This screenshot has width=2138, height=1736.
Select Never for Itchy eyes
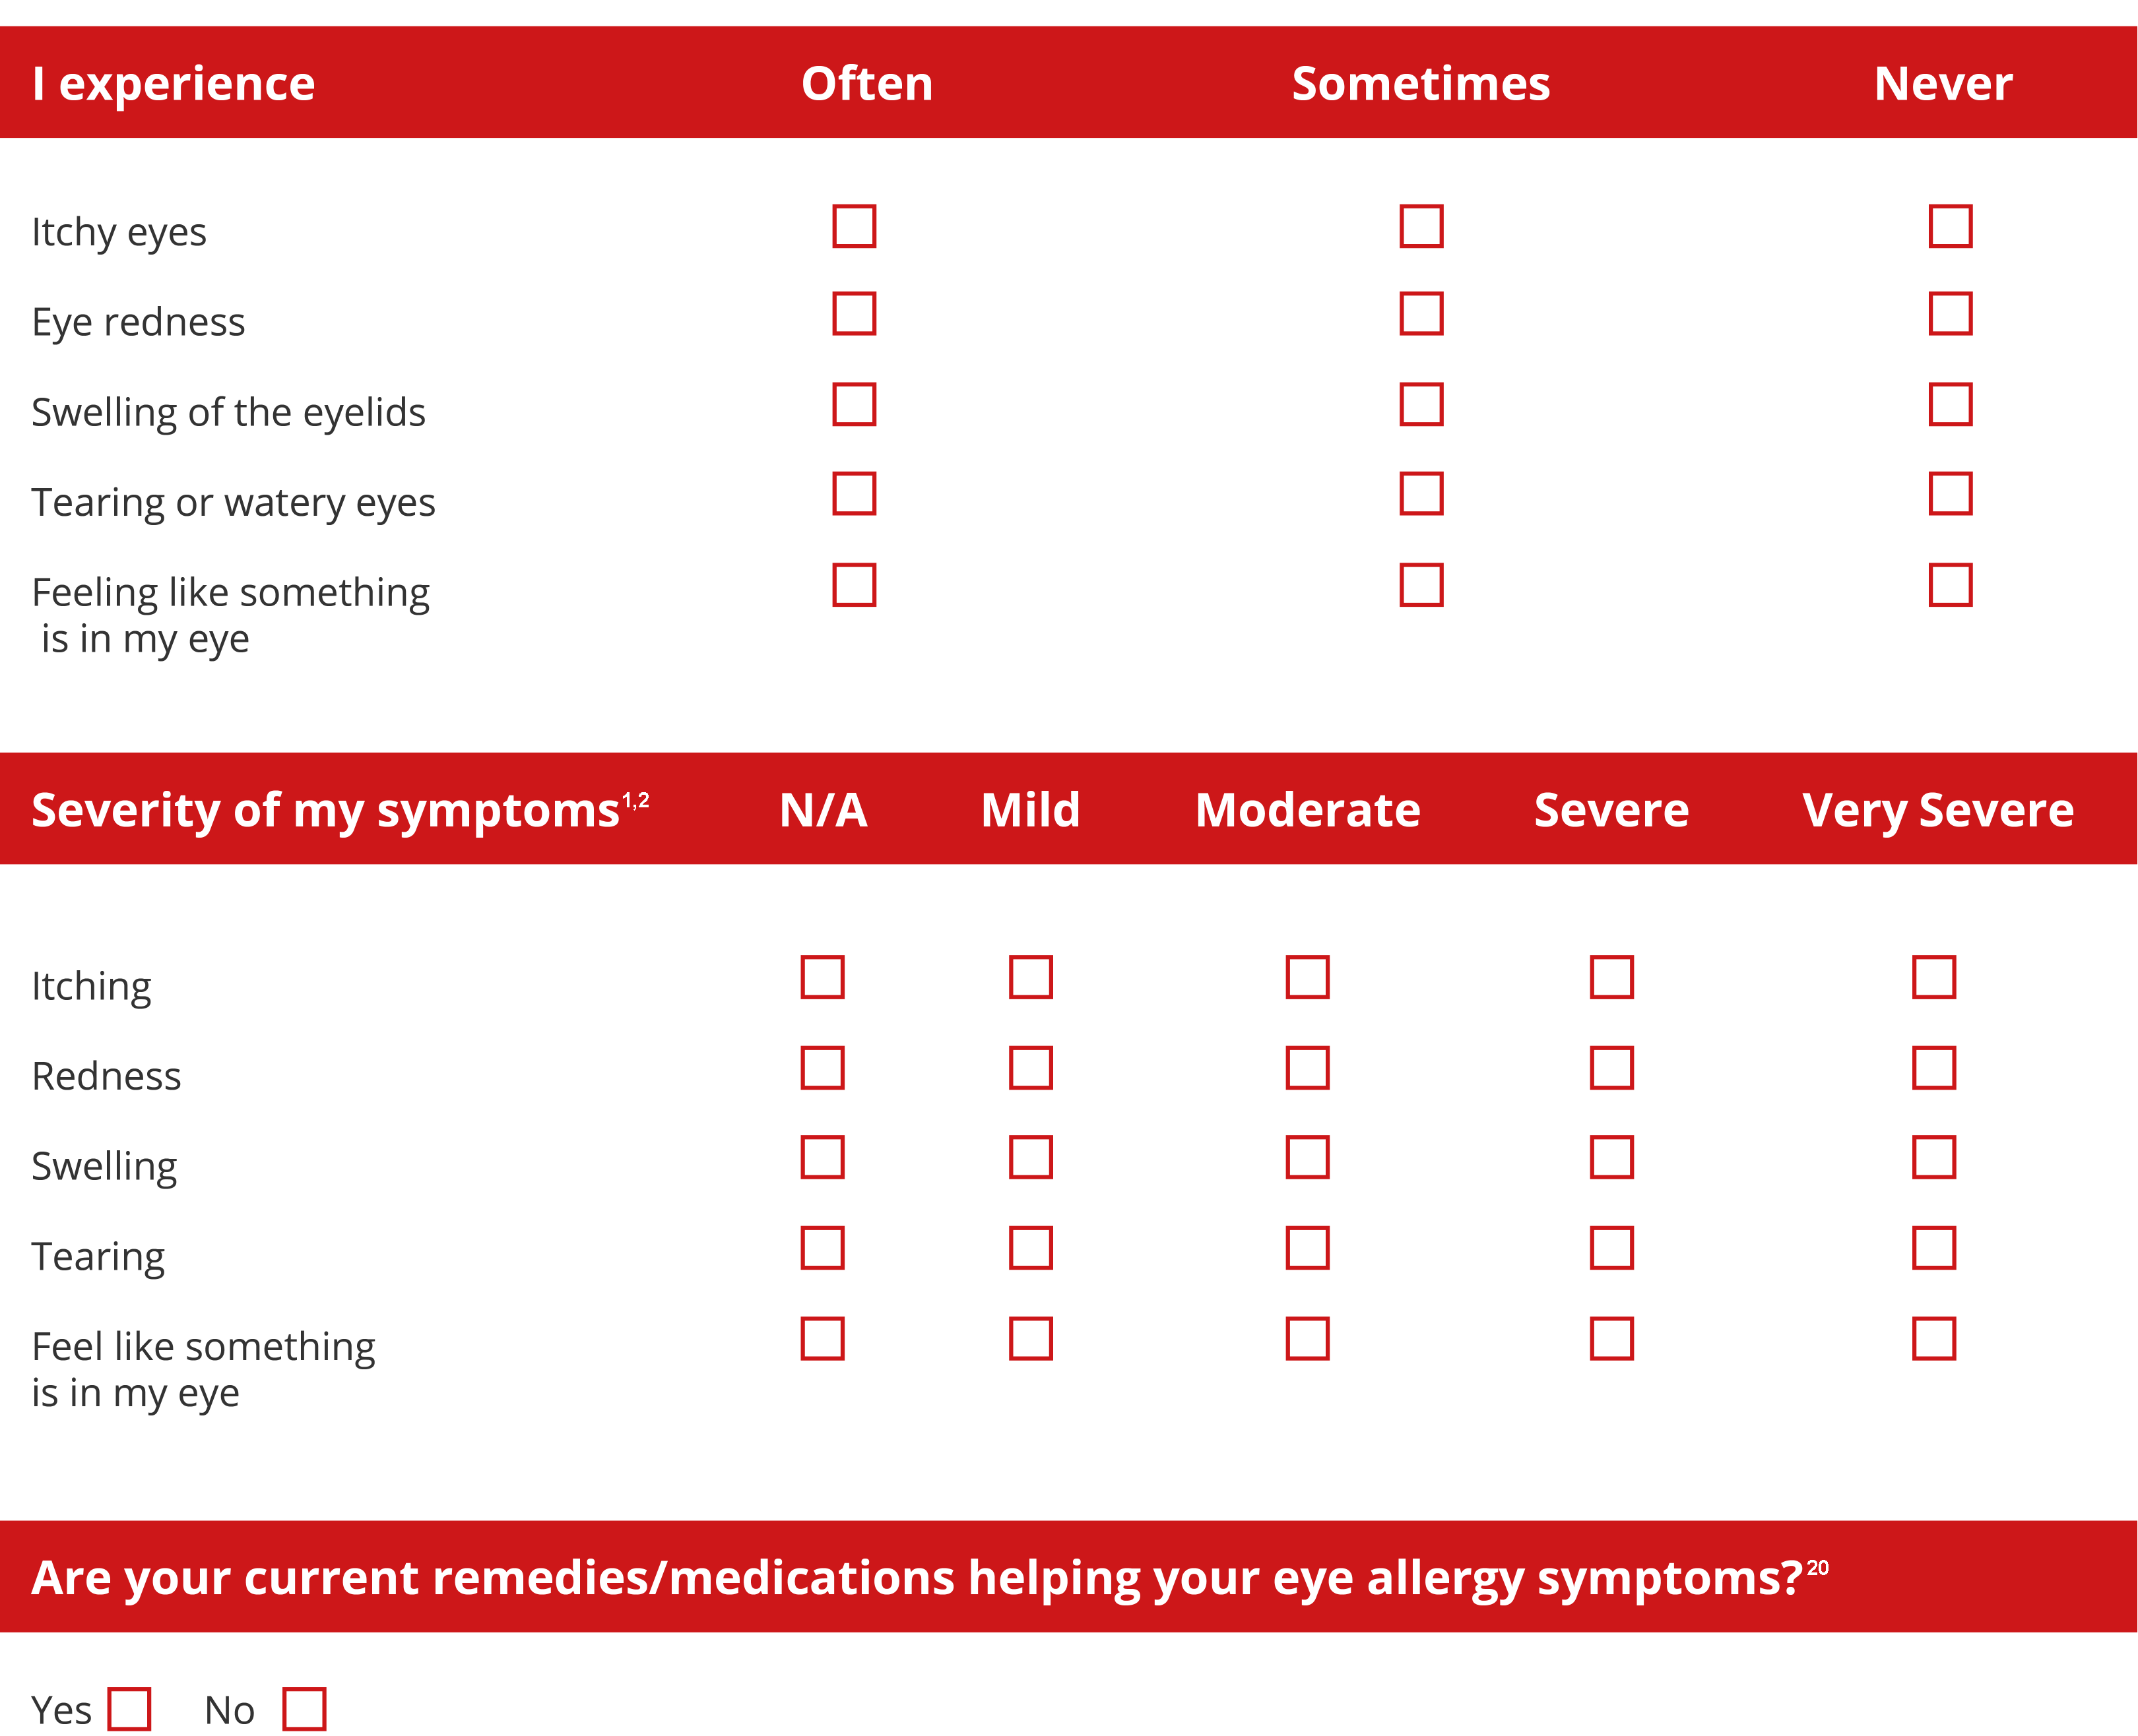click(1950, 226)
